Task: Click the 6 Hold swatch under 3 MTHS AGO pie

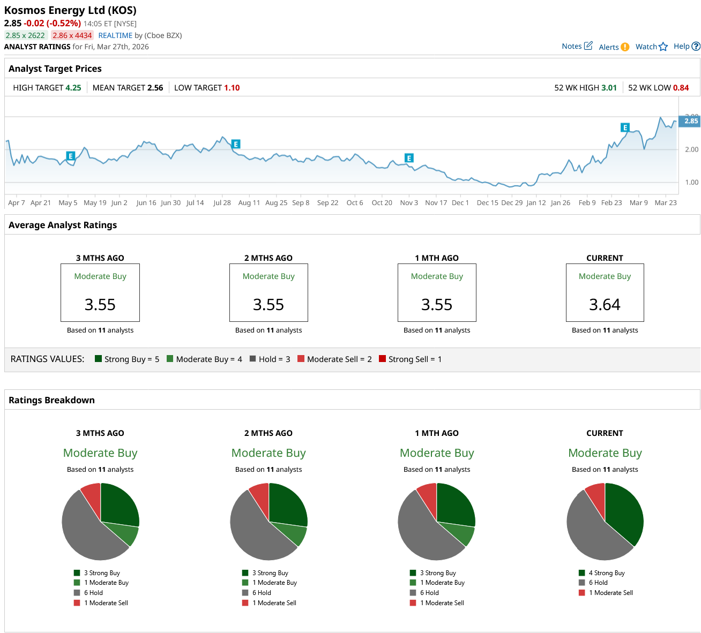Action: pyautogui.click(x=77, y=593)
